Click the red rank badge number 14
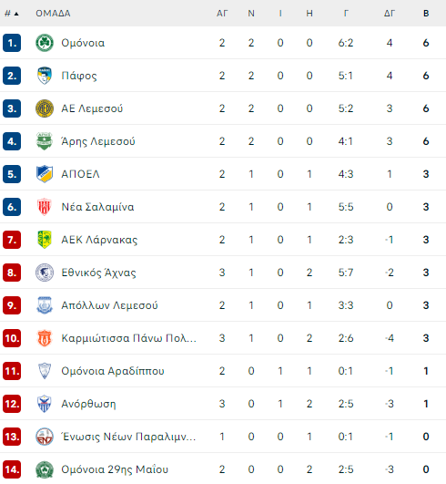The height and width of the screenshot is (484, 446). pyautogui.click(x=12, y=469)
